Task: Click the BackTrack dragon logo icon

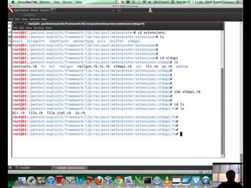Action: pyautogui.click(x=11, y=10)
